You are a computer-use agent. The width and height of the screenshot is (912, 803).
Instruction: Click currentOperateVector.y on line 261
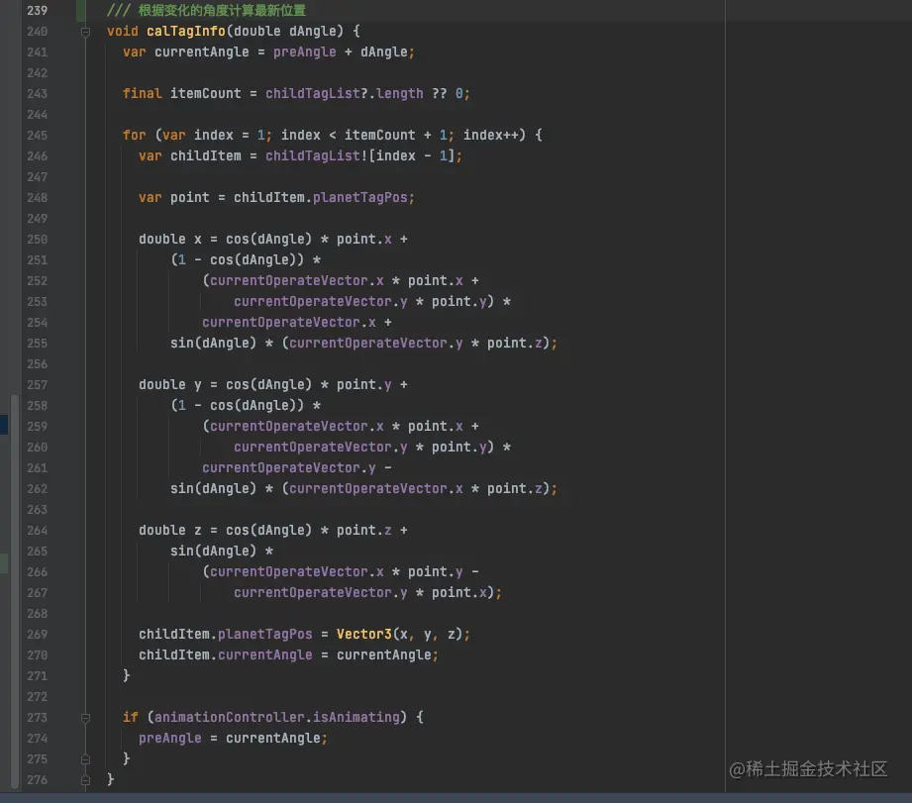pyautogui.click(x=289, y=468)
